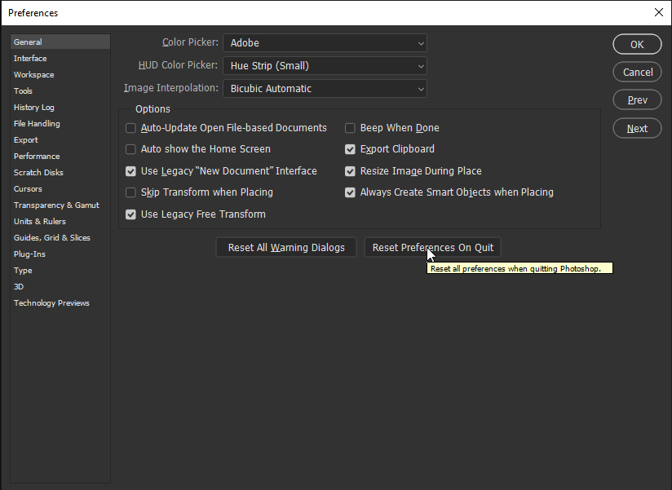This screenshot has width=672, height=490.
Task: Enable Beep When Done
Action: (350, 128)
